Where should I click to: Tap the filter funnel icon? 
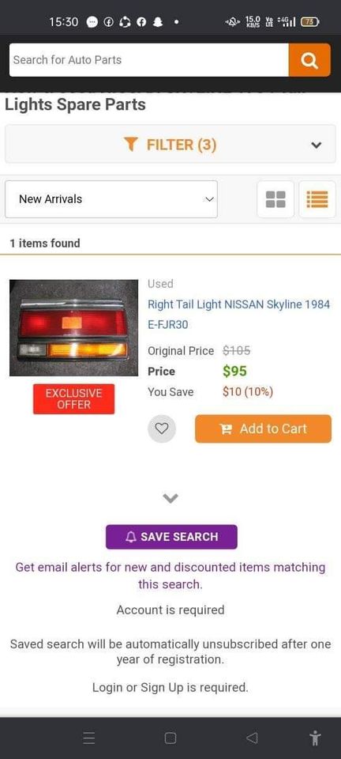131,144
